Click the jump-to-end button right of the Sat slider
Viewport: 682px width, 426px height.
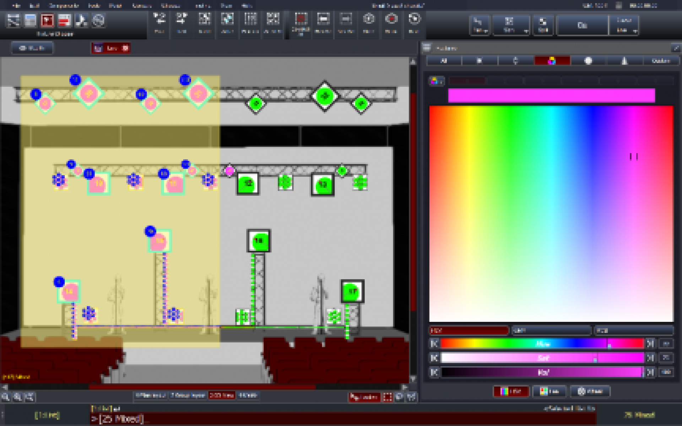[x=650, y=358]
